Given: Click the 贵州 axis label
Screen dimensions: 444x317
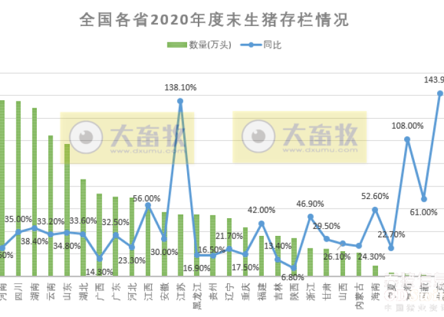Looking at the screenshot, I should coord(213,292).
